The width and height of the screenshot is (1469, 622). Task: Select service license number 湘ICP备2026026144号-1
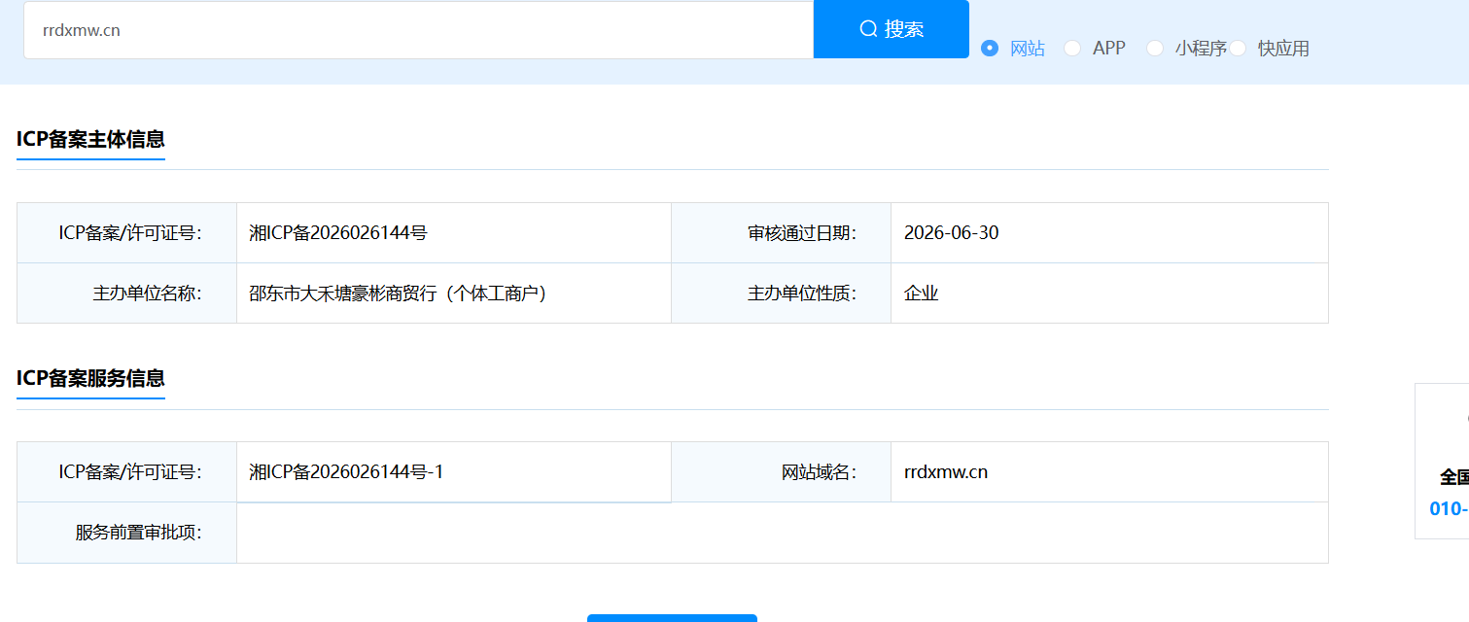point(346,472)
